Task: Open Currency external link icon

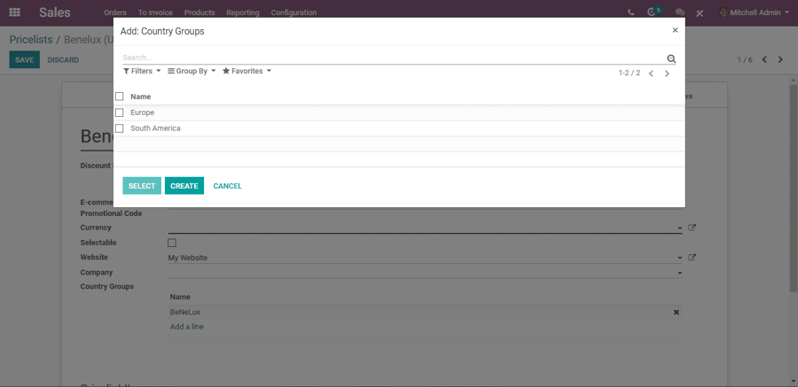Action: tap(692, 228)
